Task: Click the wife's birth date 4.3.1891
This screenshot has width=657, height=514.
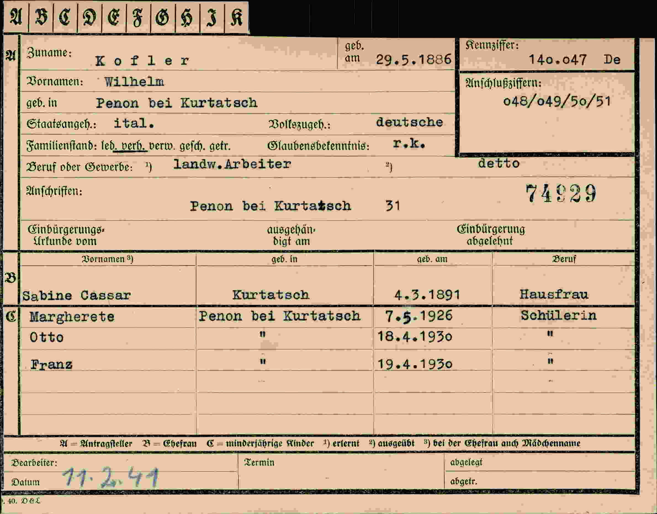Action: 427,295
